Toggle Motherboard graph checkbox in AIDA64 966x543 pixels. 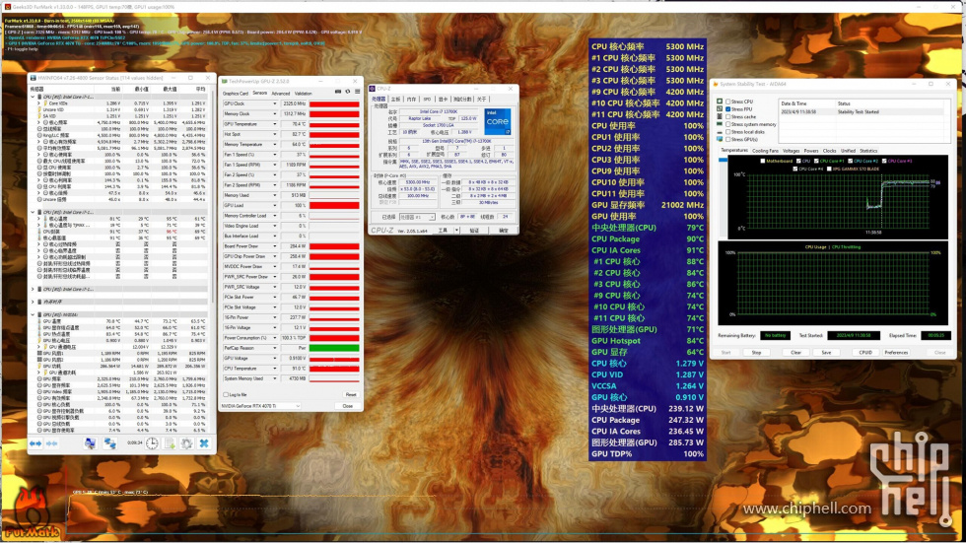coord(763,161)
